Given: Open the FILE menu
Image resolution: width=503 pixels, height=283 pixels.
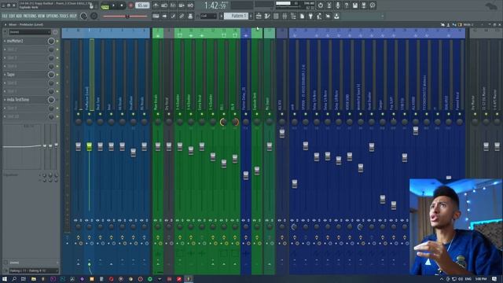Looking at the screenshot, I should coord(5,16).
